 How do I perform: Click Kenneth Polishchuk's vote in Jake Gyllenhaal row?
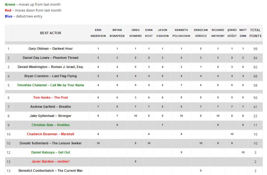181,116
